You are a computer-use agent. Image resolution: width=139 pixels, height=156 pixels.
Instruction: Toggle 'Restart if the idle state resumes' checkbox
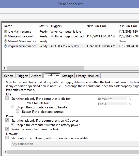coord(18,111)
